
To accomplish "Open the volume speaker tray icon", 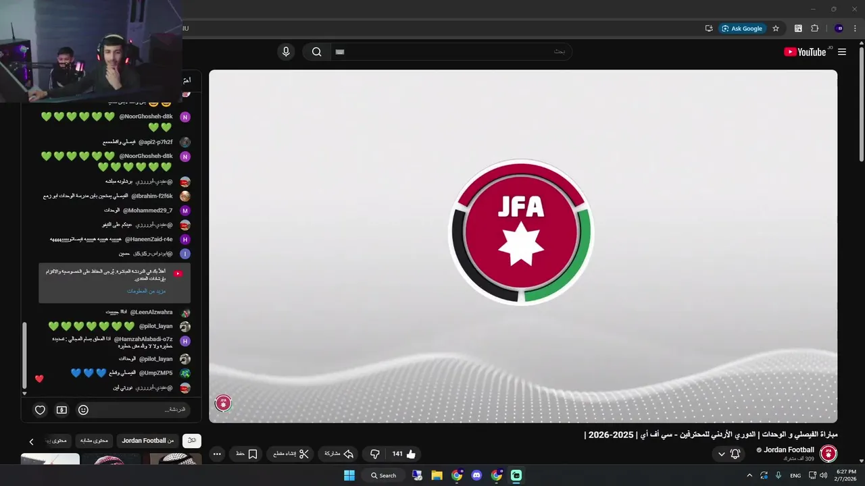I will [823, 475].
